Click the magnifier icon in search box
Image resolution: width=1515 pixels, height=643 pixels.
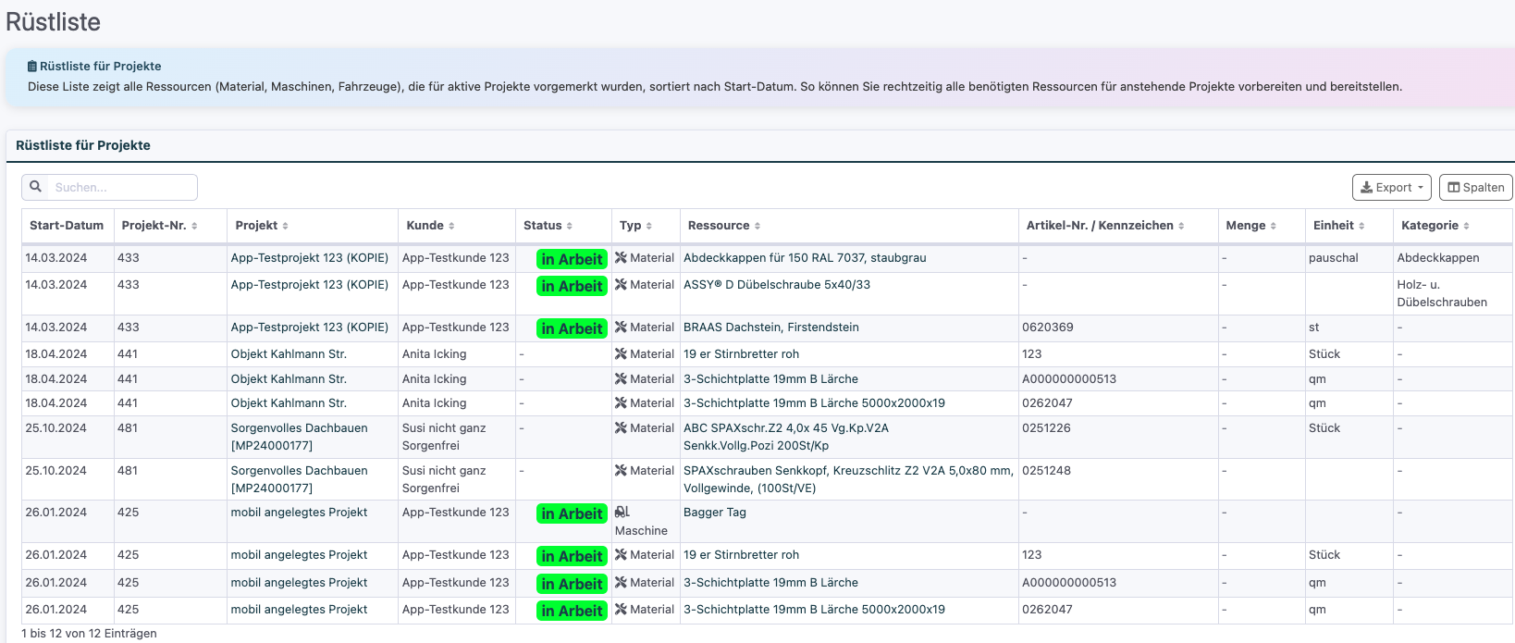click(35, 187)
